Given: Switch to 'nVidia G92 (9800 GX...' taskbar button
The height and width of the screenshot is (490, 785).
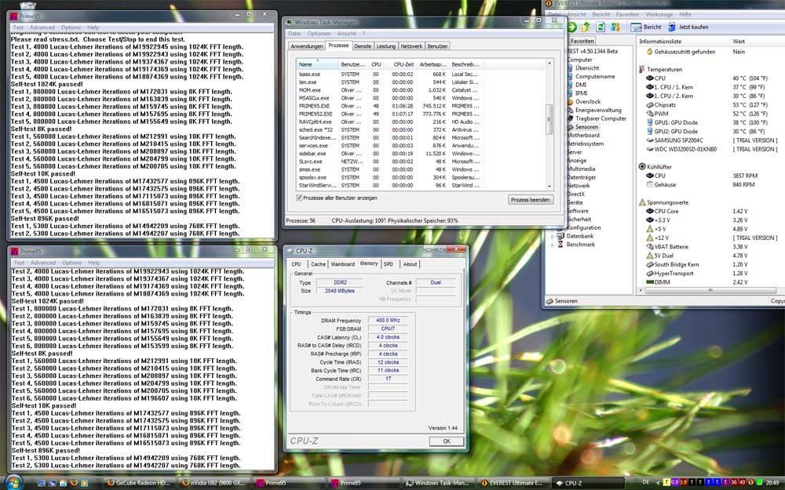Looking at the screenshot, I should click(214, 483).
